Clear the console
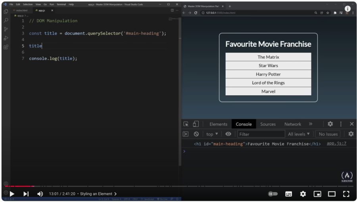The height and width of the screenshot is (202, 357). click(196, 134)
